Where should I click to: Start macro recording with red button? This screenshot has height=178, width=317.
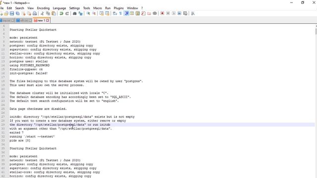tap(162, 13)
